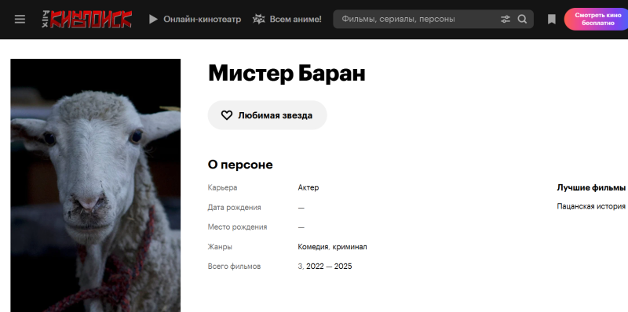Add to Любимая звезда favorites
628x312 pixels.
pos(267,115)
